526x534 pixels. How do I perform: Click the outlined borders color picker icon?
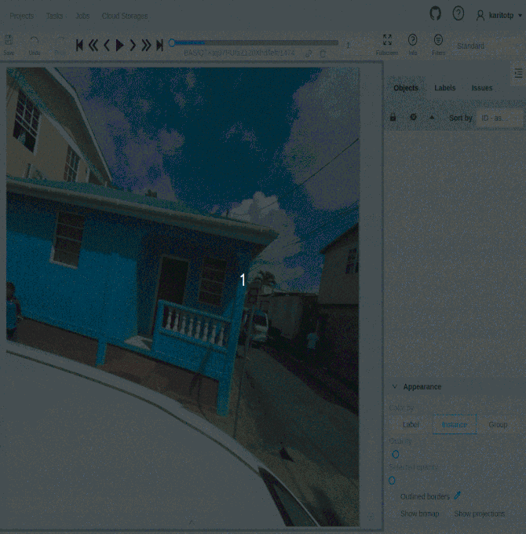pos(458,496)
